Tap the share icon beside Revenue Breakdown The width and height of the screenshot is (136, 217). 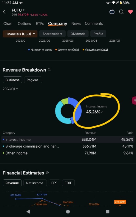point(49,70)
